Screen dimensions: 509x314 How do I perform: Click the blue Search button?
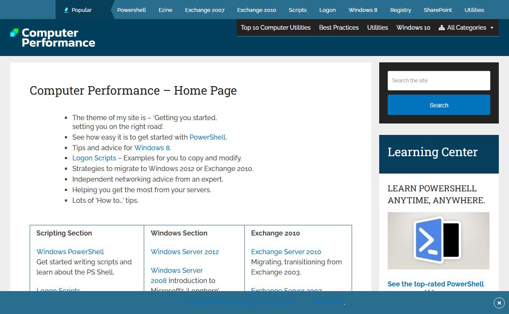[439, 105]
